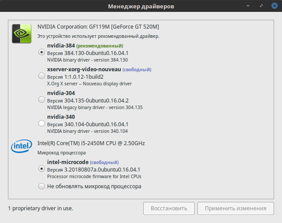Select 'Не обновлять микрокод процессора' radio button
282x223 pixels.
click(x=41, y=186)
